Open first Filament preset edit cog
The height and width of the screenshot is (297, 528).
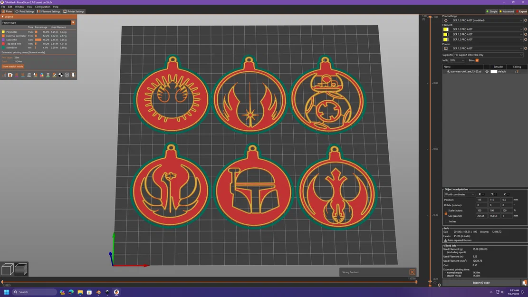click(525, 29)
